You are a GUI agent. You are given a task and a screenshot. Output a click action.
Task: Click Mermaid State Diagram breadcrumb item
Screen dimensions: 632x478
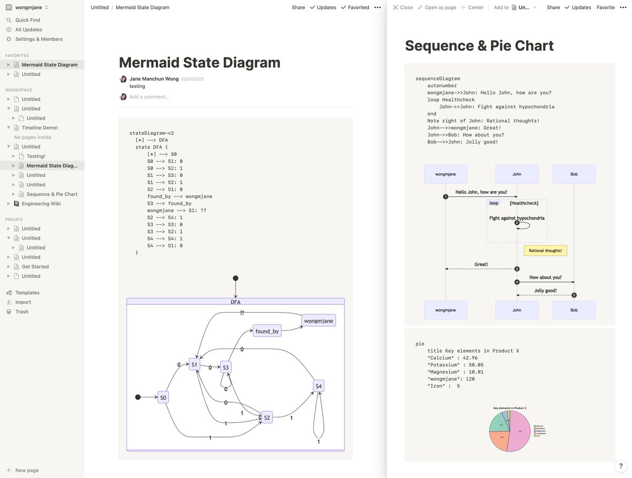142,7
